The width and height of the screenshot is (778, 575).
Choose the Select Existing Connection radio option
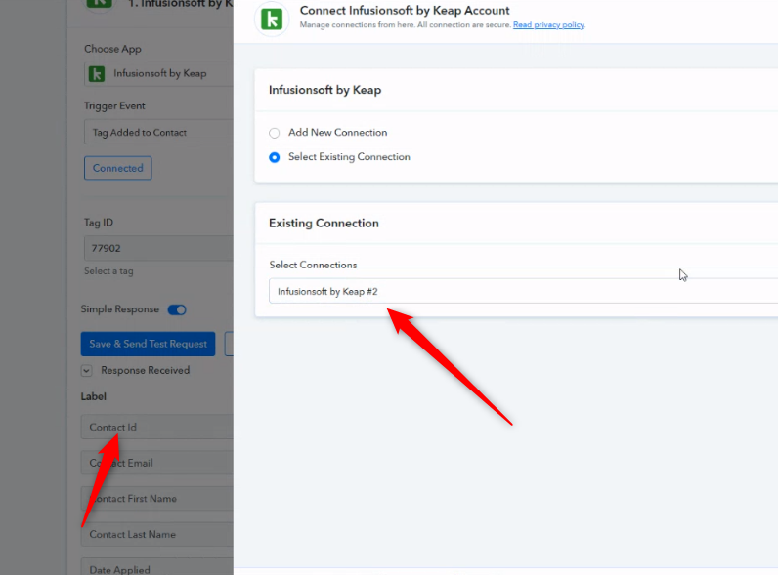click(x=274, y=157)
